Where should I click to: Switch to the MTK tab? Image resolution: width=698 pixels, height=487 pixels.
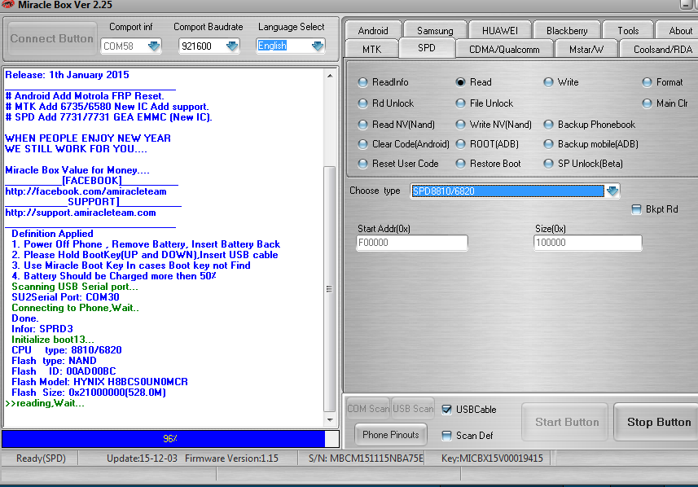coord(371,49)
